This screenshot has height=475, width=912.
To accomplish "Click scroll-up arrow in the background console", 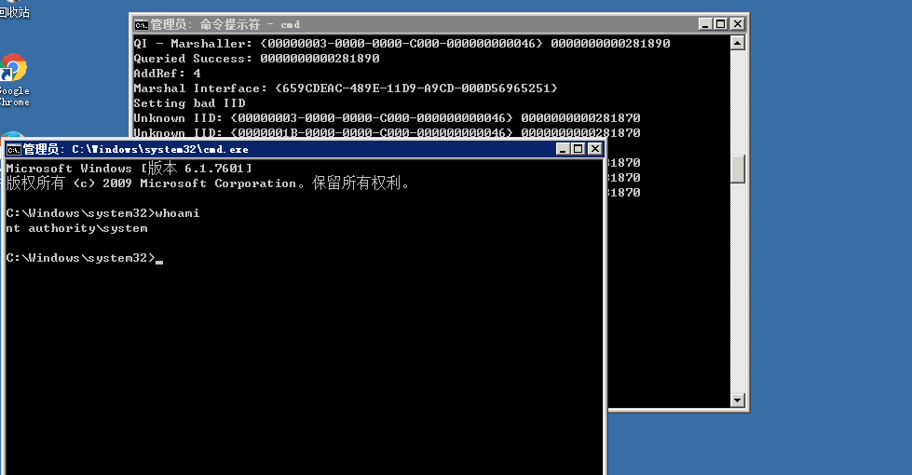I will (x=737, y=43).
